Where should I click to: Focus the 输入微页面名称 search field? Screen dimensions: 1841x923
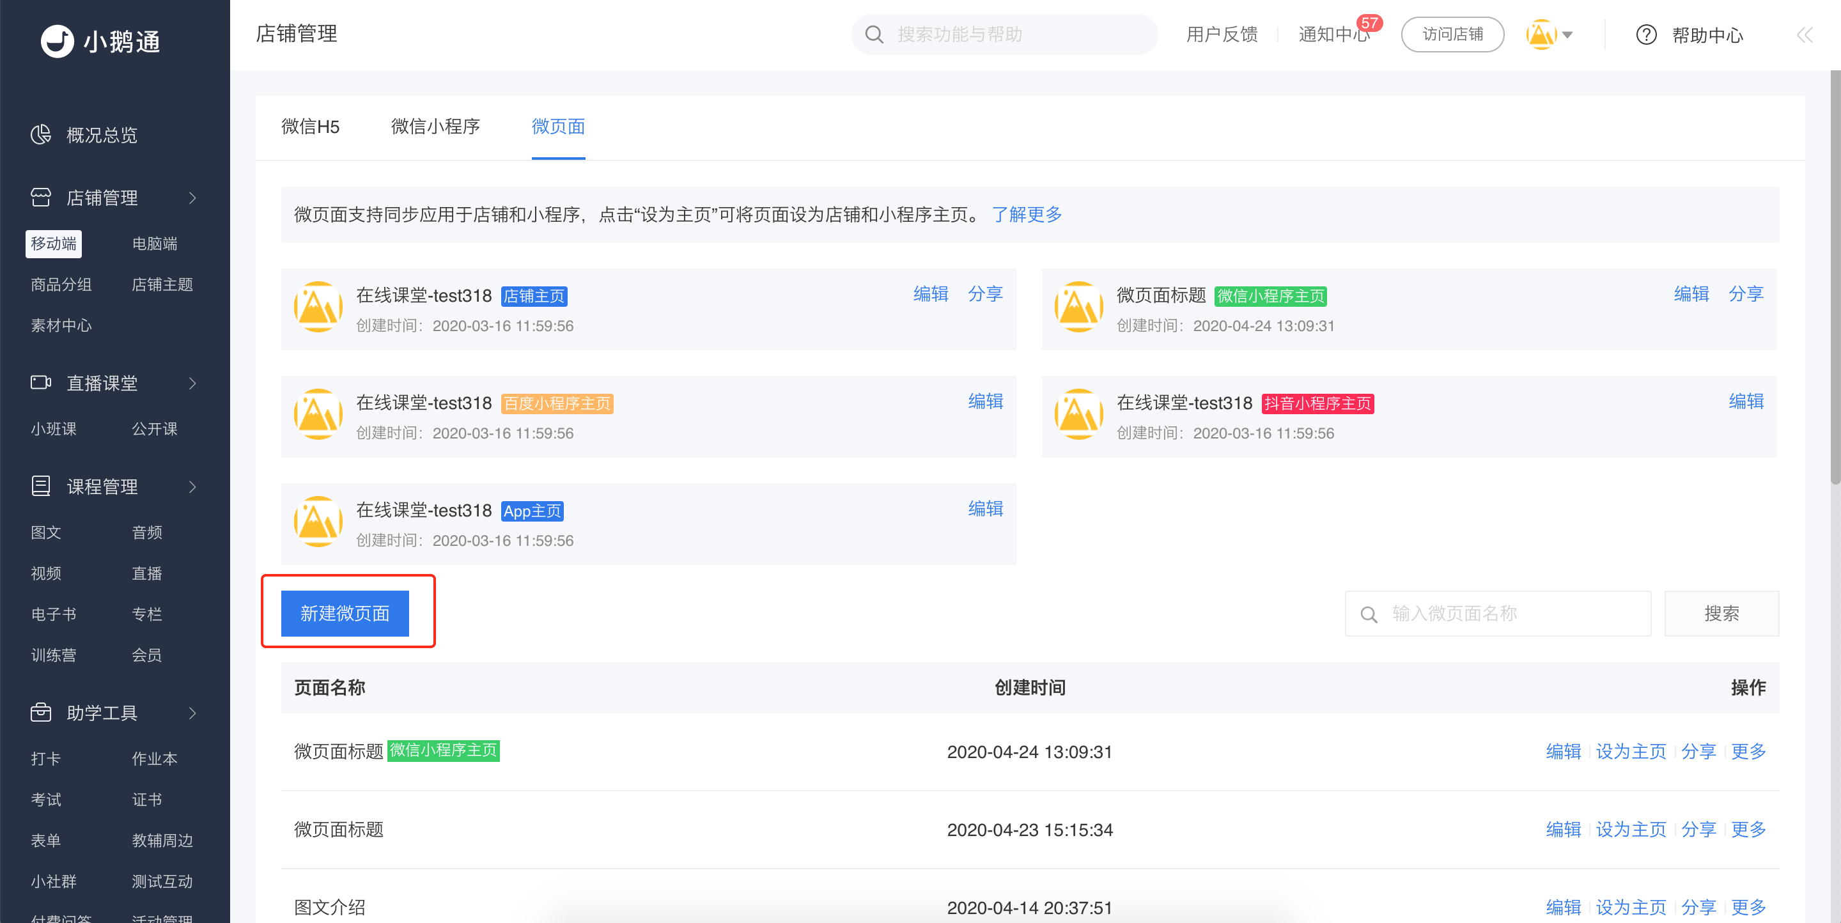point(1498,613)
